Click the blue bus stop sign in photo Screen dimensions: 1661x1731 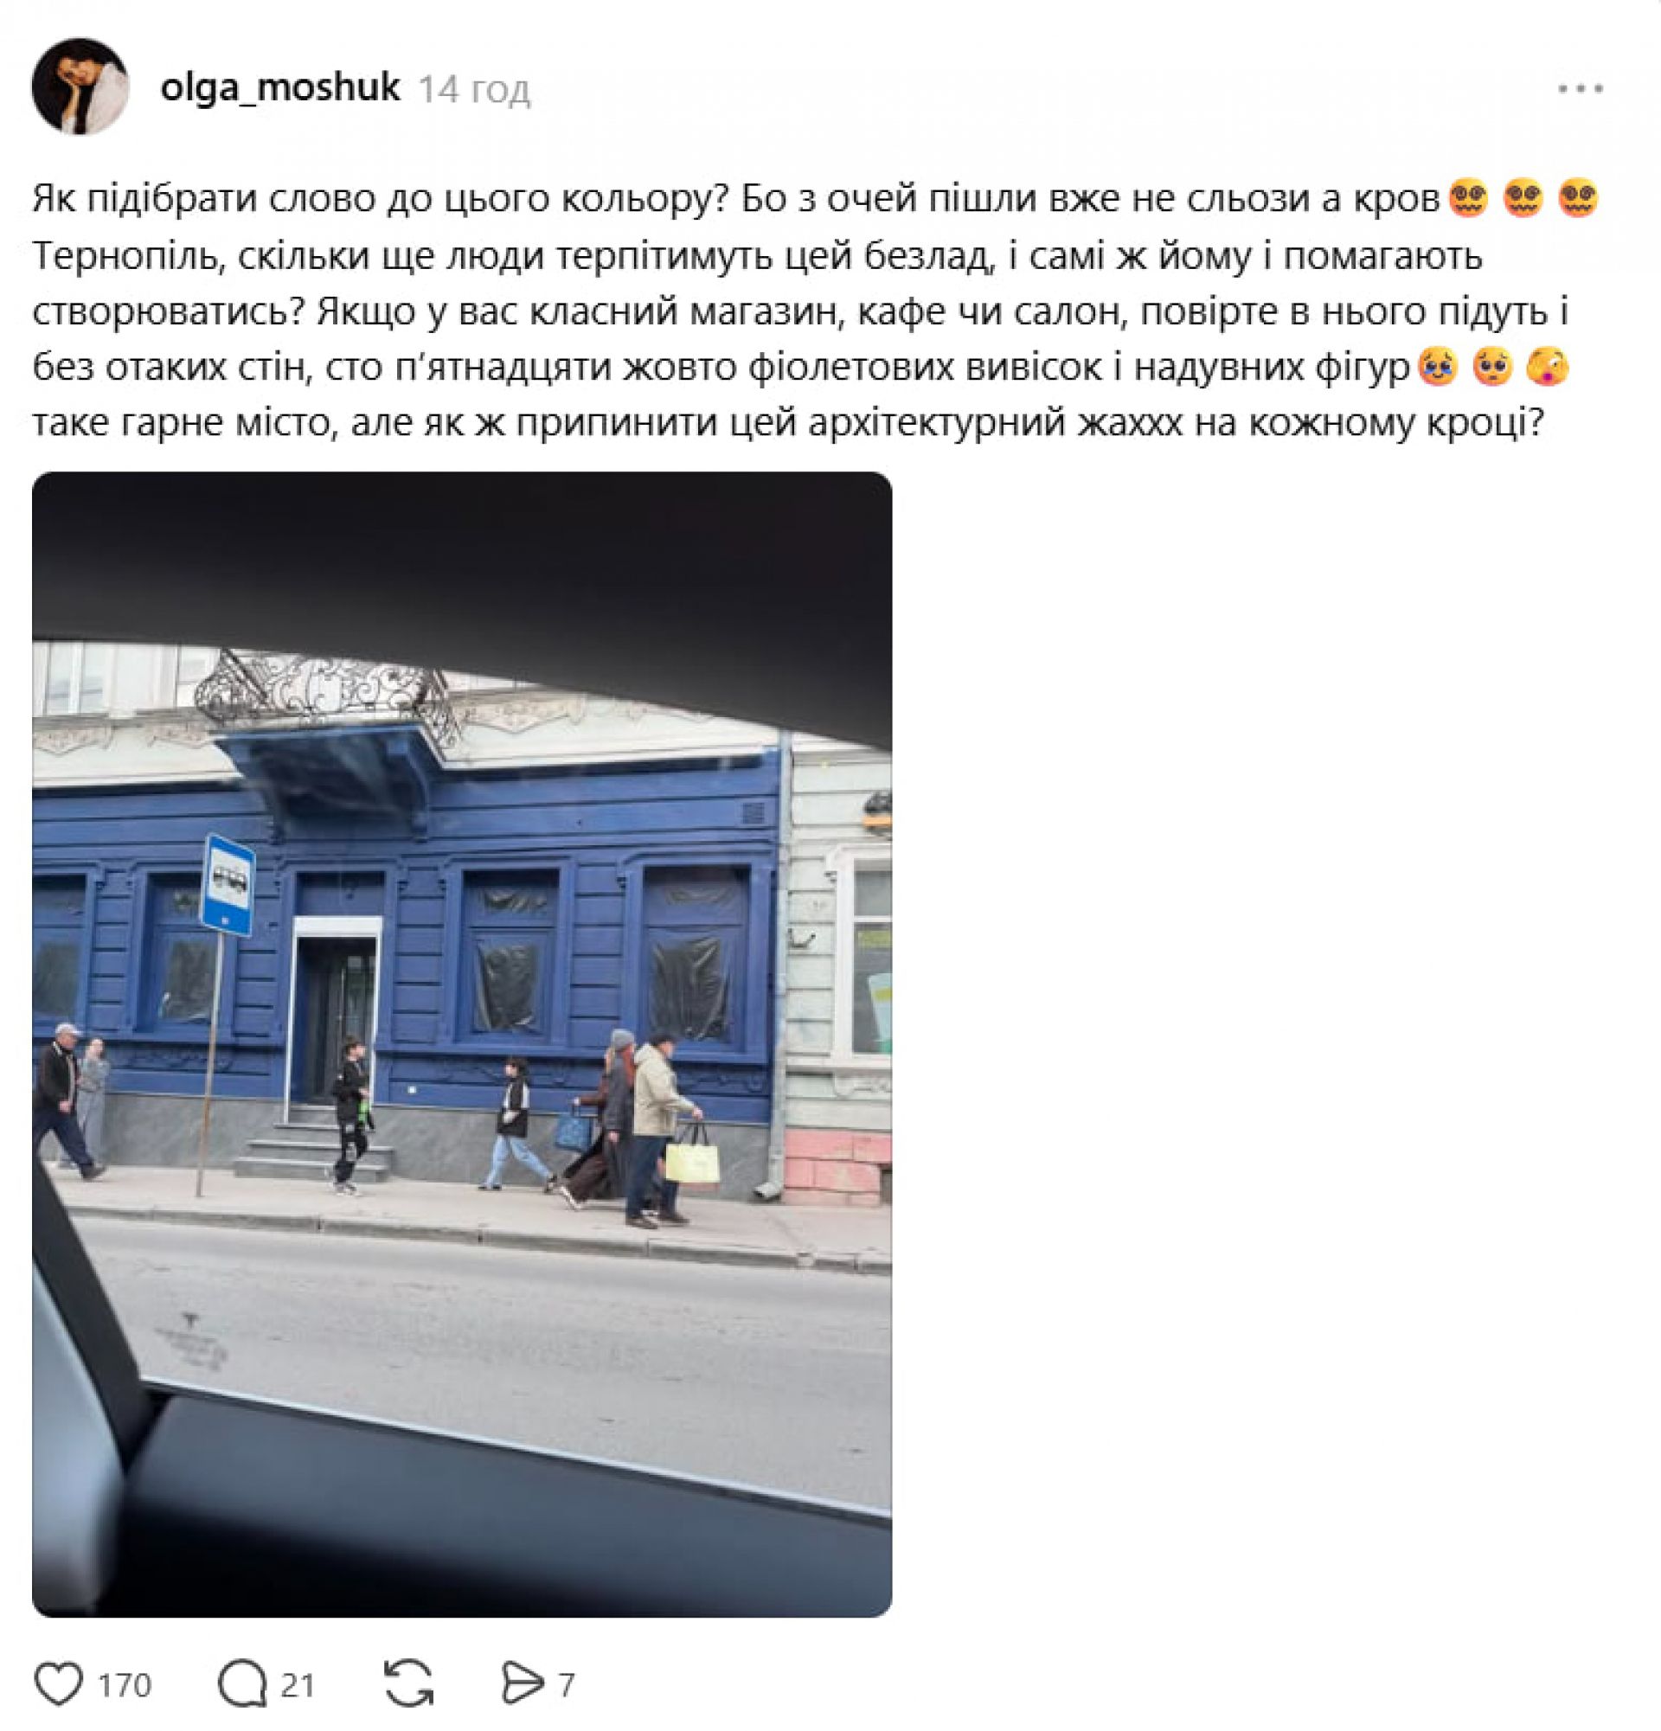(228, 884)
